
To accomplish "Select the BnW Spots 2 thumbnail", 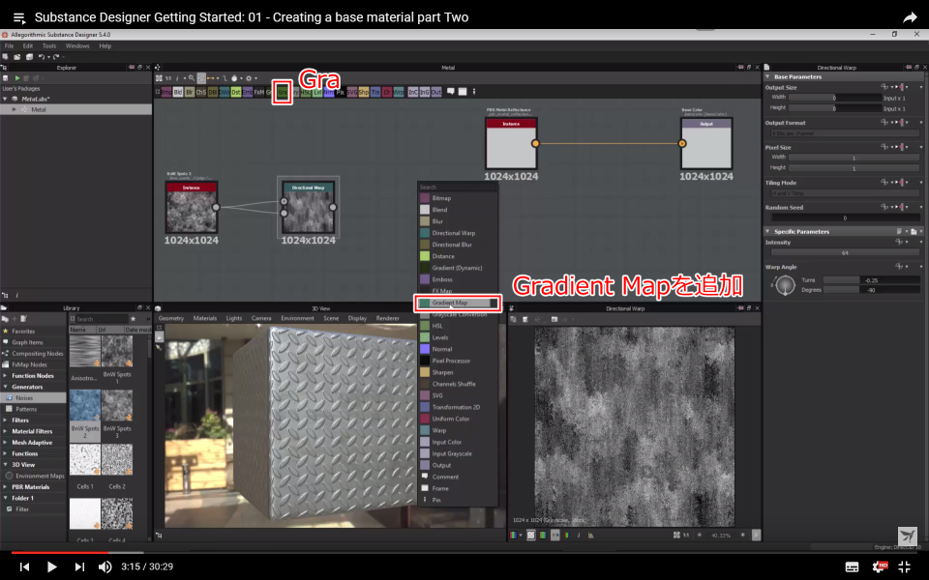I will pos(85,405).
